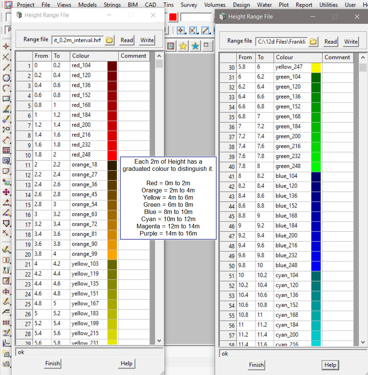Image resolution: width=368 pixels, height=375 pixels.
Task: Click the blue star toolbar icon
Action: click(195, 46)
